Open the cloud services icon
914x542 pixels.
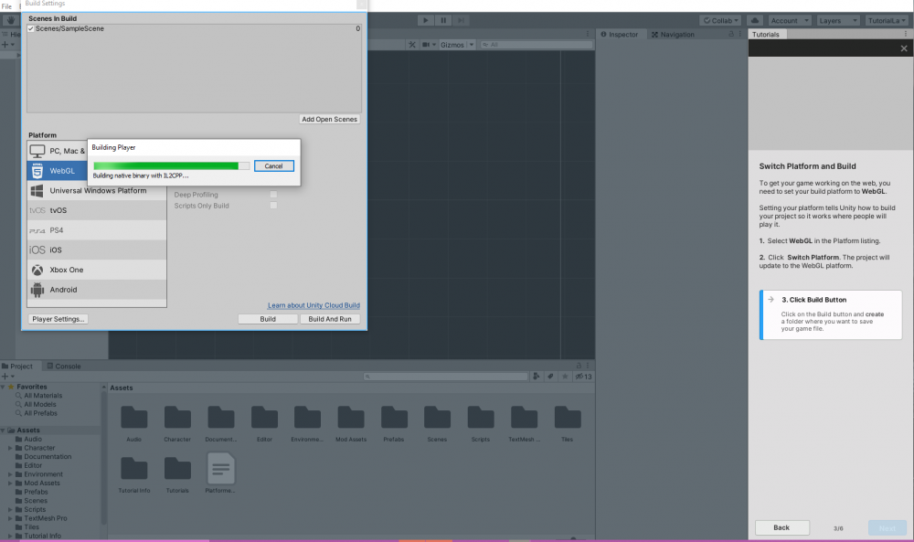(x=754, y=20)
